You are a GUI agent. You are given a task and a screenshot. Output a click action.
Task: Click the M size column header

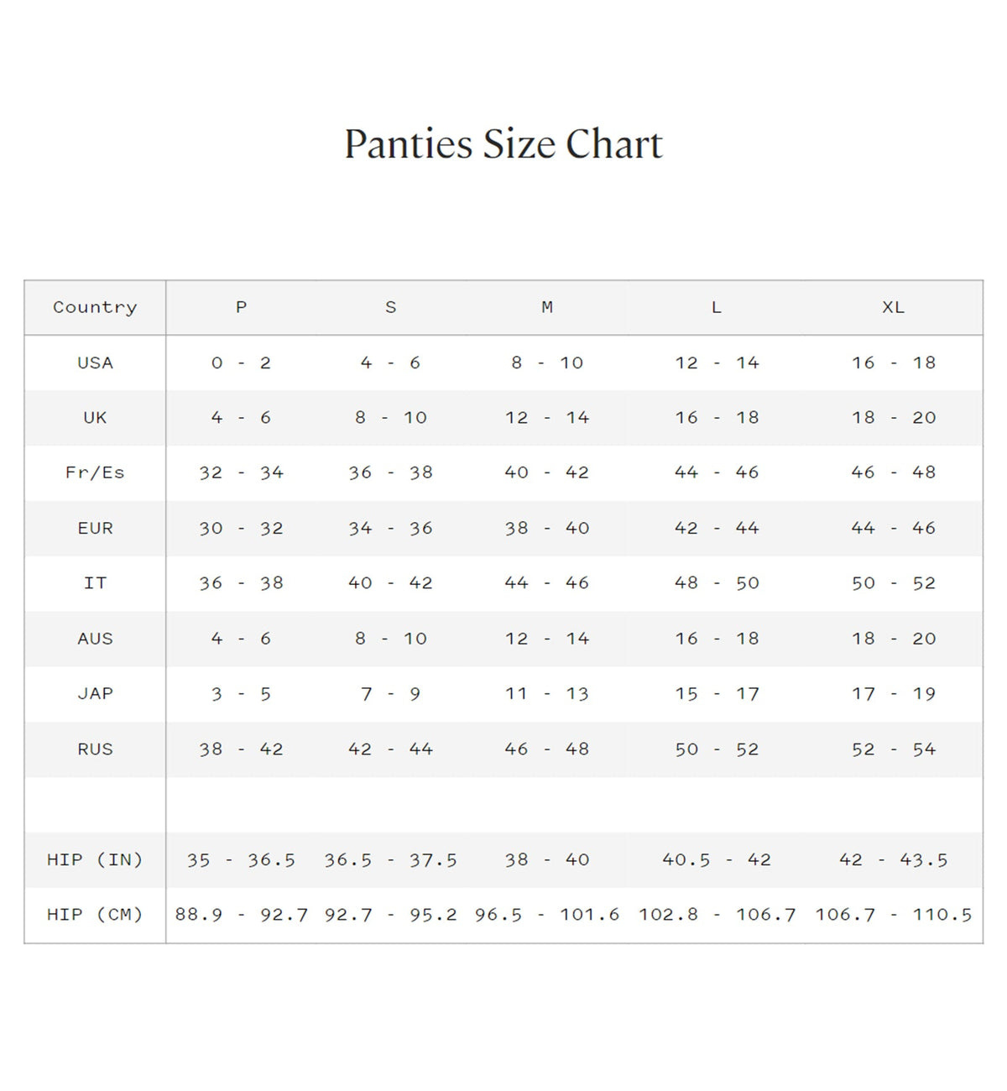coord(547,307)
